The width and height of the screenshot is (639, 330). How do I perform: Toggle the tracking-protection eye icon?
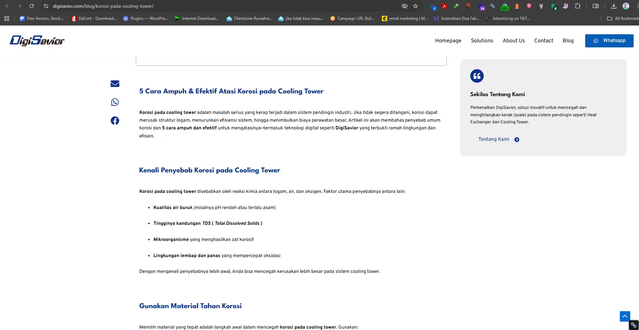tap(404, 6)
